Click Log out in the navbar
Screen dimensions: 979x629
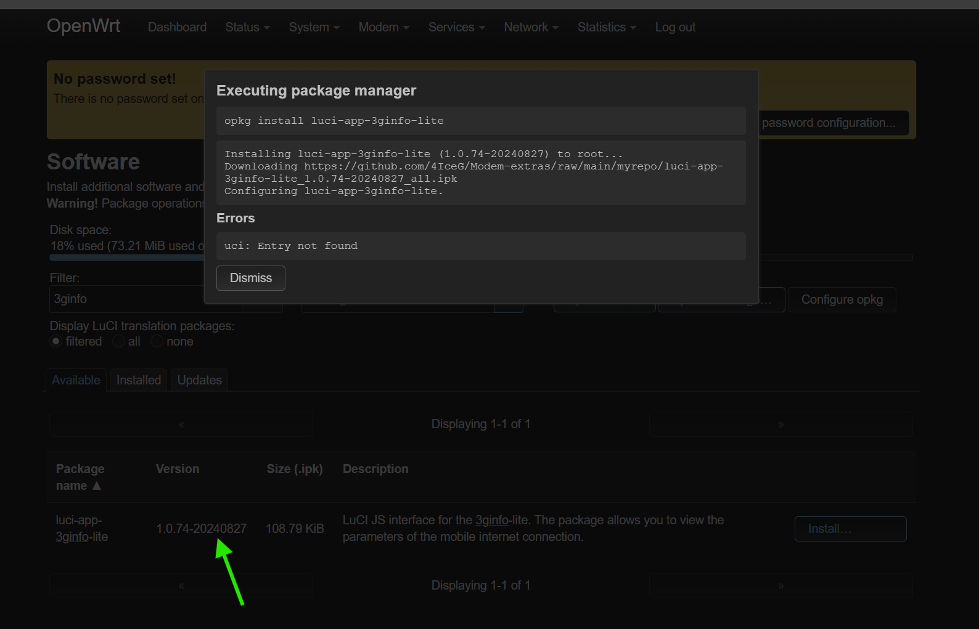pyautogui.click(x=675, y=27)
